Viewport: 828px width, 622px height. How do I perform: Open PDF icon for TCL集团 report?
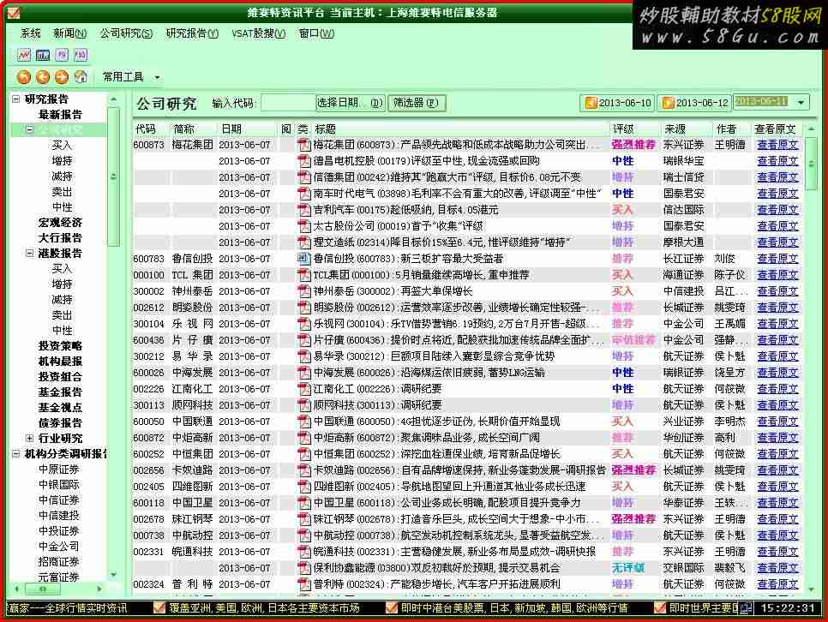[x=304, y=275]
